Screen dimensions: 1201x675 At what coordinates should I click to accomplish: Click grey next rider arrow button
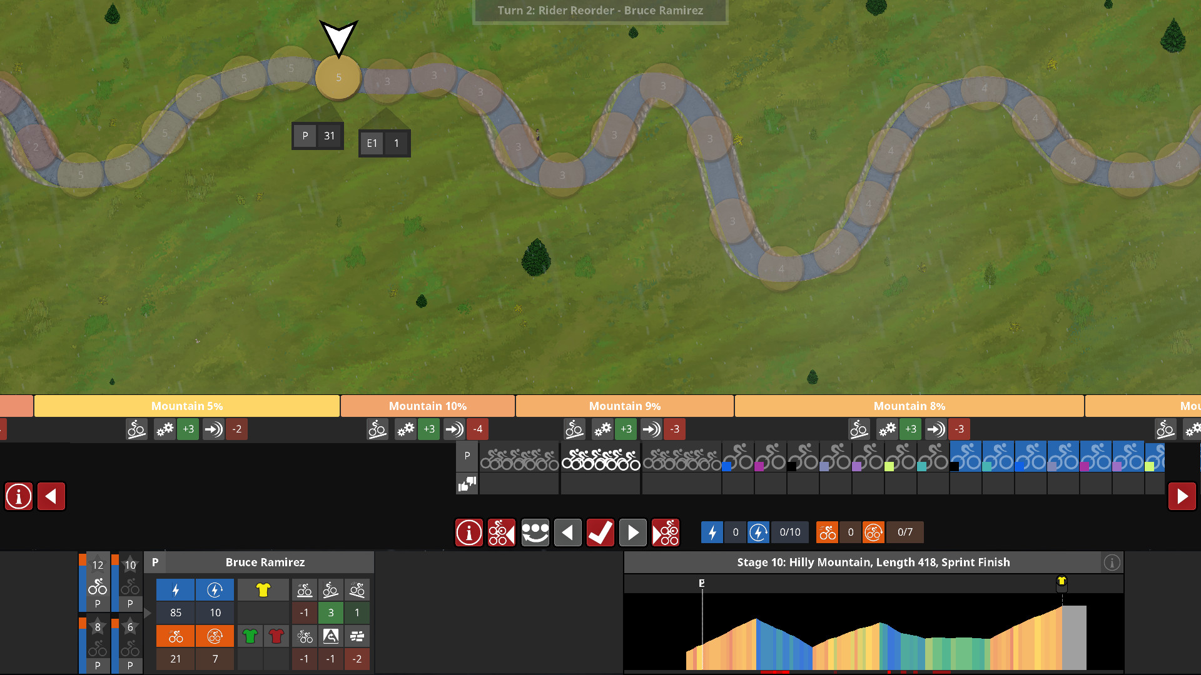point(632,532)
